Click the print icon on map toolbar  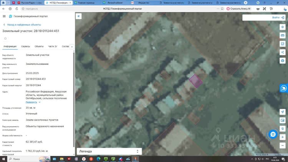283,61
